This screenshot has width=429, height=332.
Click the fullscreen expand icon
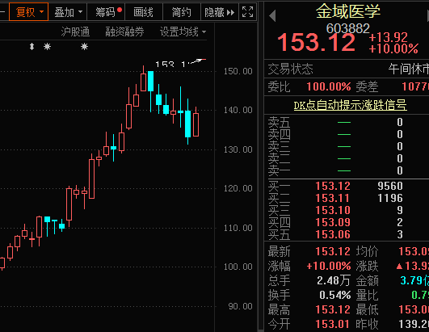coord(247,12)
